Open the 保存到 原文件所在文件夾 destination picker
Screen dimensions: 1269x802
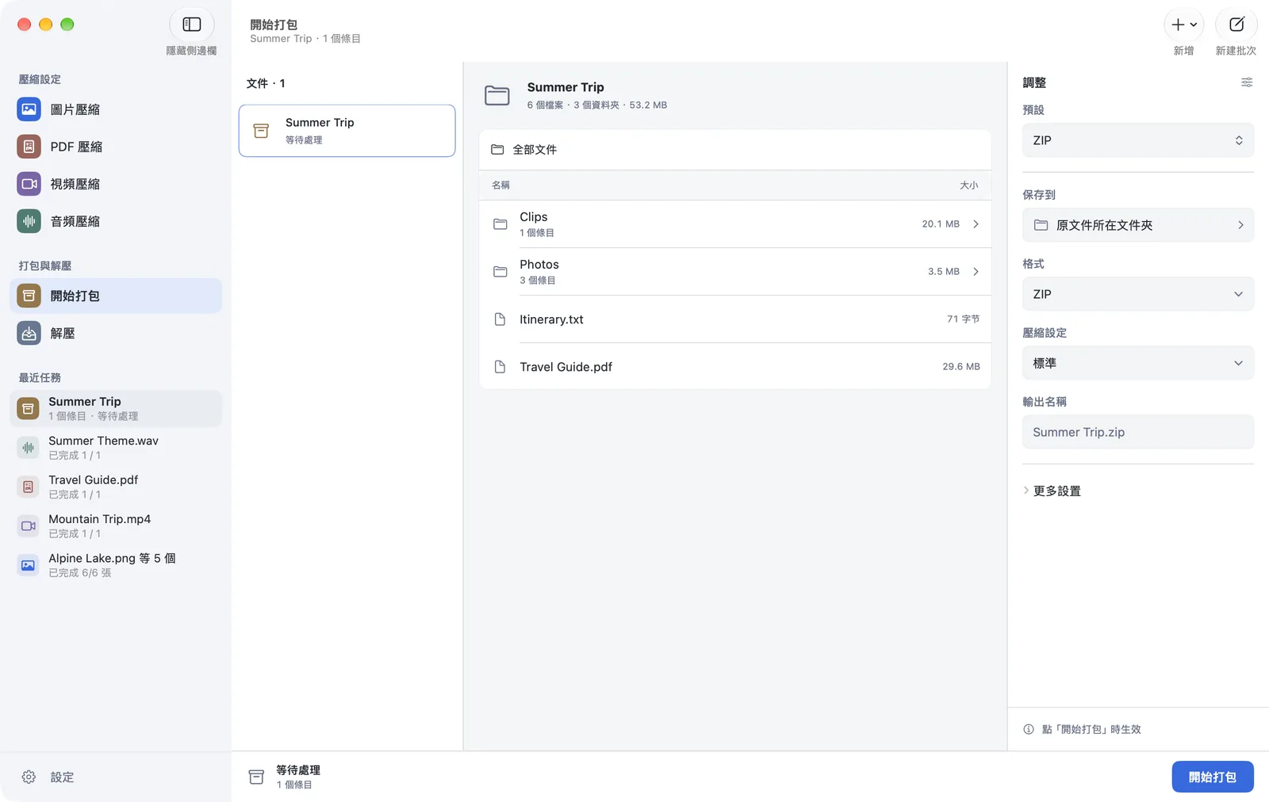(x=1138, y=225)
